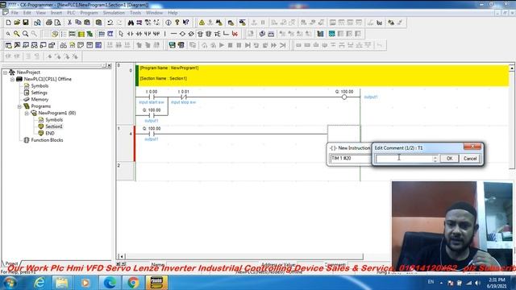Click Cancel in Edit Comment dialog
The width and height of the screenshot is (516, 290).
coord(469,159)
